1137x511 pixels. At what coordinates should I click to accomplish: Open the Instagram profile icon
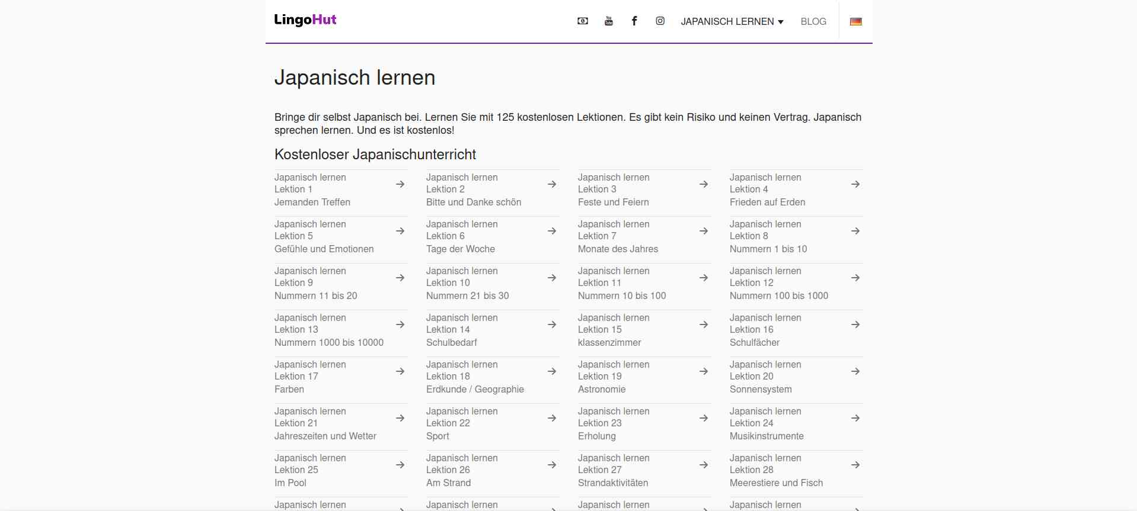point(660,21)
